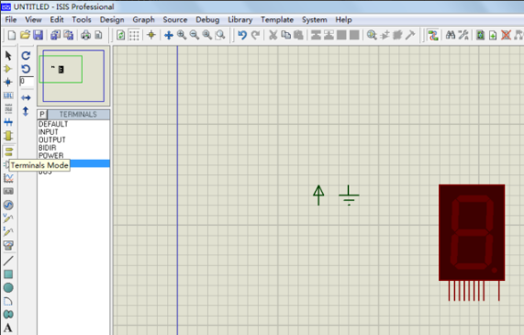Image resolution: width=524 pixels, height=335 pixels.
Task: Click the P pick button
Action: tap(42, 115)
